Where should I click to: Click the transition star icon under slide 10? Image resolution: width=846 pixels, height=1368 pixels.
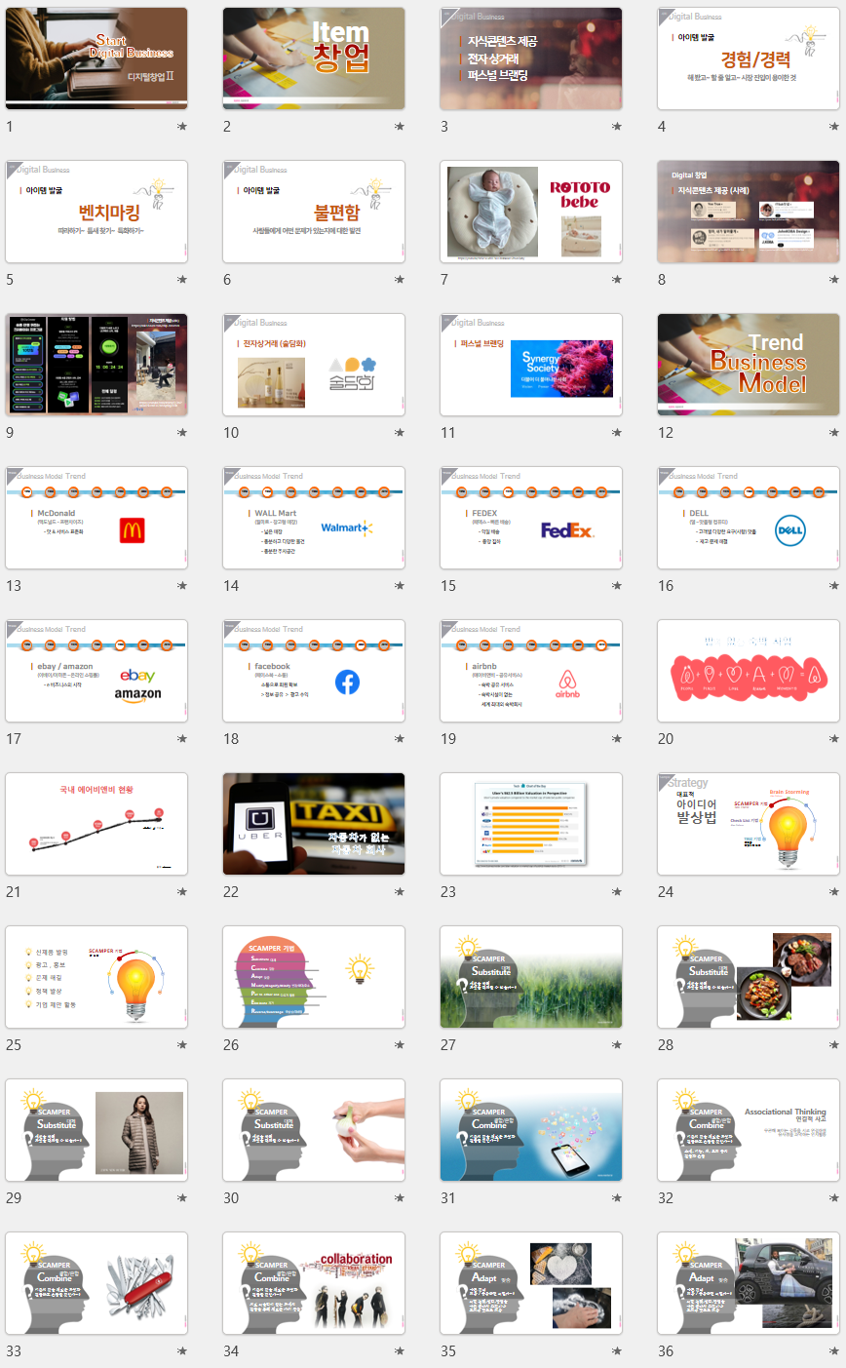(399, 433)
